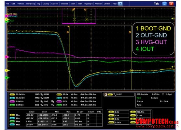Select the C4 Max measurement badge
181x130 pixels.
[x=12, y=122]
